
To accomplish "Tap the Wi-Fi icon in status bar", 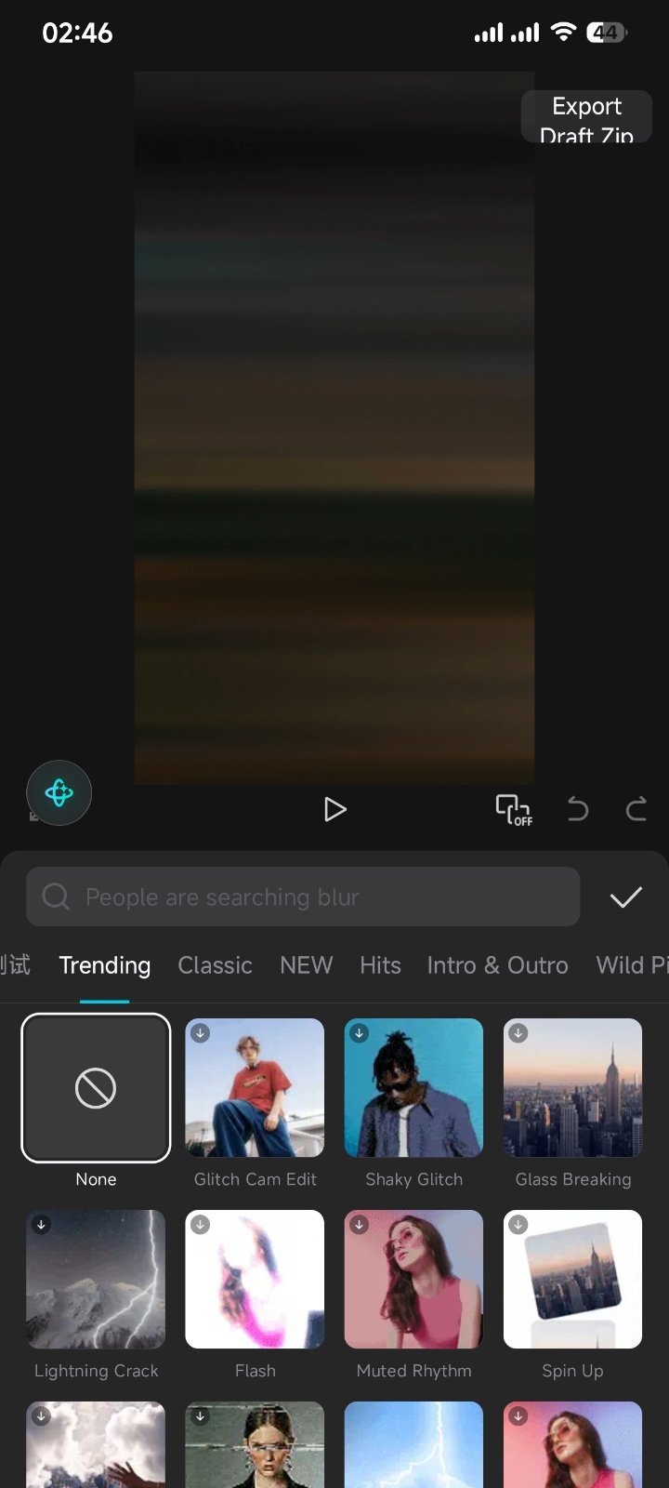I will pyautogui.click(x=562, y=33).
